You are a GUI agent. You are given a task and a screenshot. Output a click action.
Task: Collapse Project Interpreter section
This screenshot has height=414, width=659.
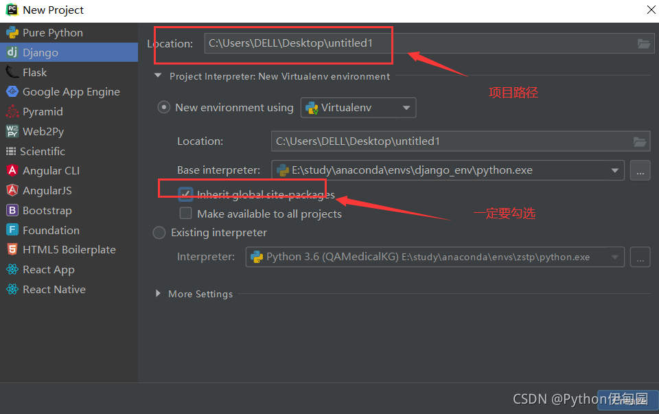(x=158, y=76)
